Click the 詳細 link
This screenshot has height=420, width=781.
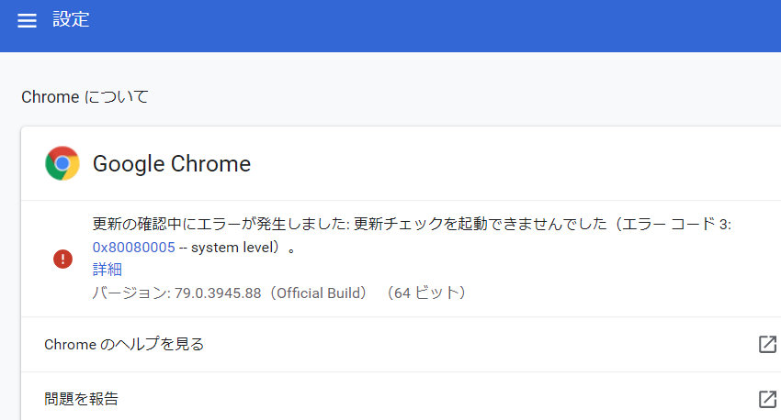click(108, 270)
